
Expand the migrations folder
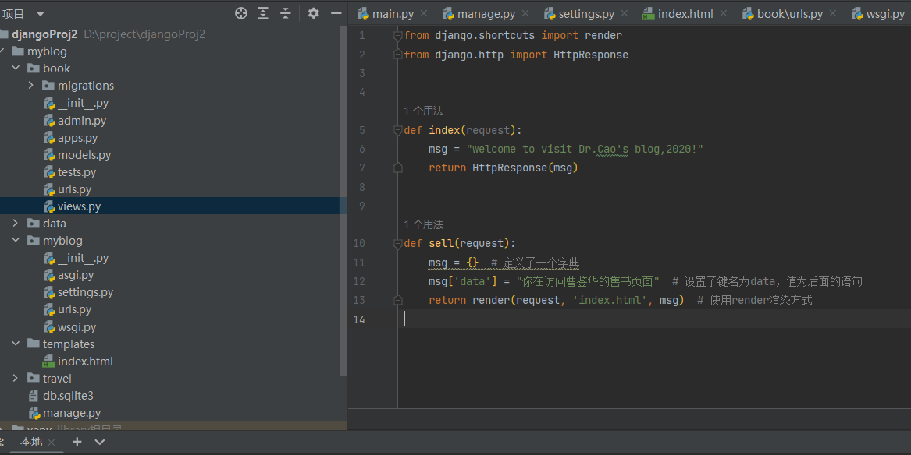tap(30, 86)
